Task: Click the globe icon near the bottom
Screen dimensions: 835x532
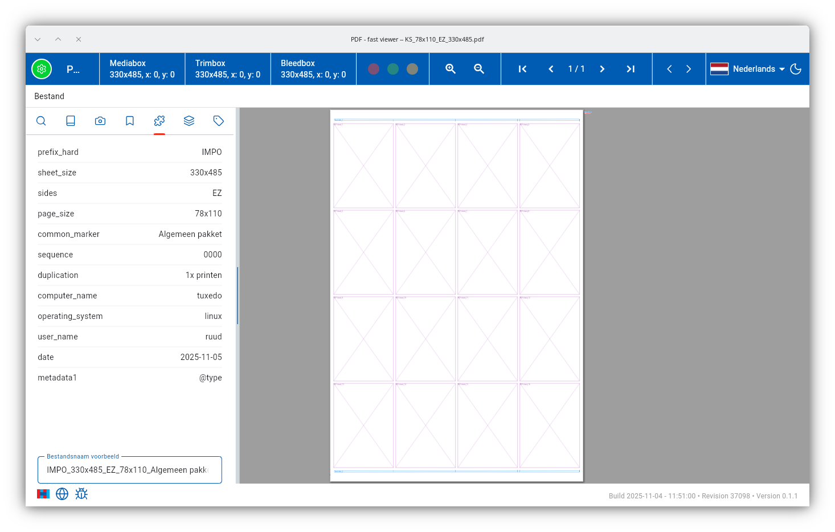Action: click(x=62, y=494)
